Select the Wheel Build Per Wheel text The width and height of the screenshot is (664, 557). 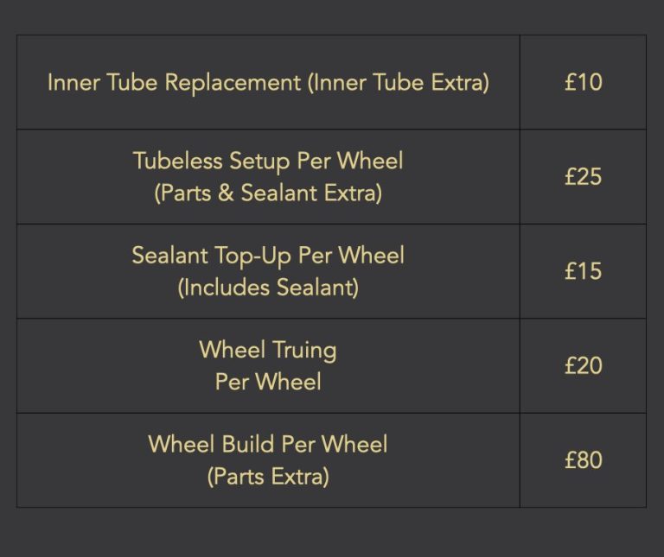[268, 445]
